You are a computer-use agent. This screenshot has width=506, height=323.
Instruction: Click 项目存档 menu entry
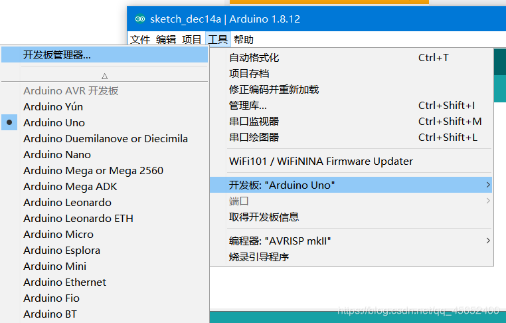click(351, 73)
